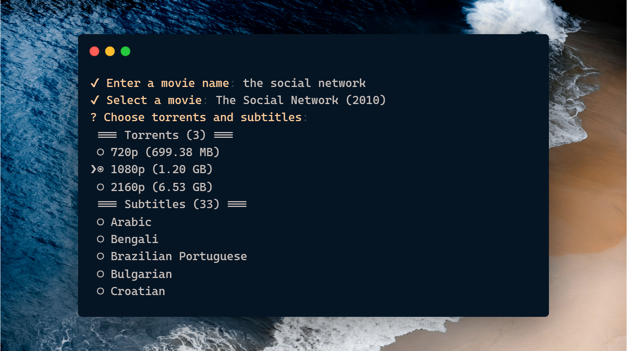The width and height of the screenshot is (627, 351).
Task: Click the "Subtitles (33)" section header
Action: pyautogui.click(x=172, y=204)
